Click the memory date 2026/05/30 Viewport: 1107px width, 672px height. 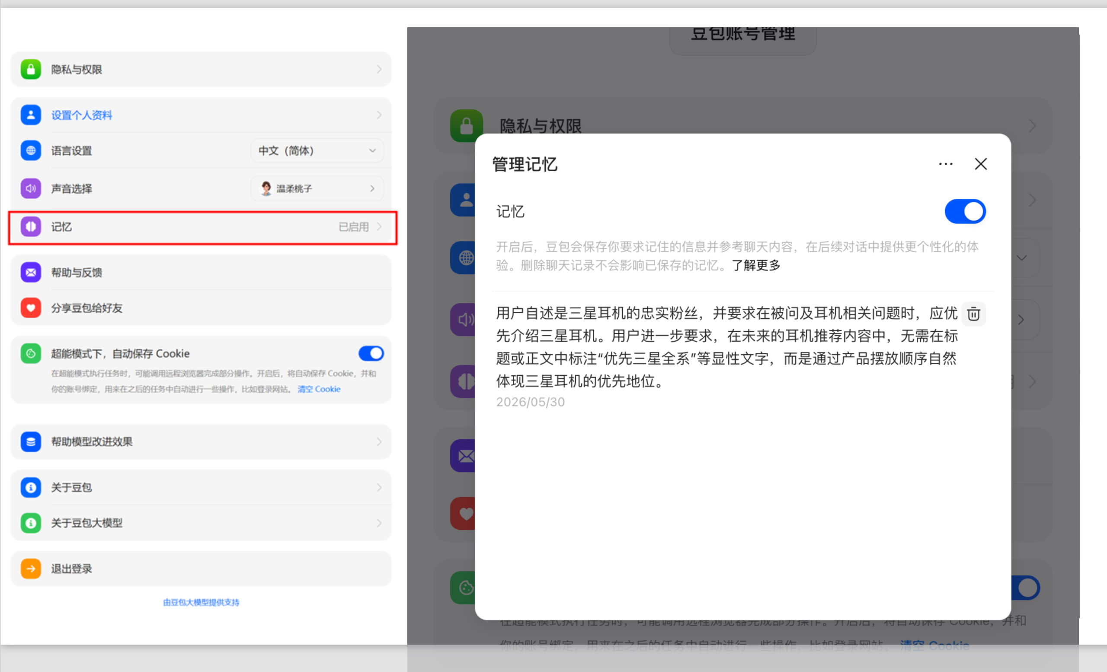(x=530, y=402)
